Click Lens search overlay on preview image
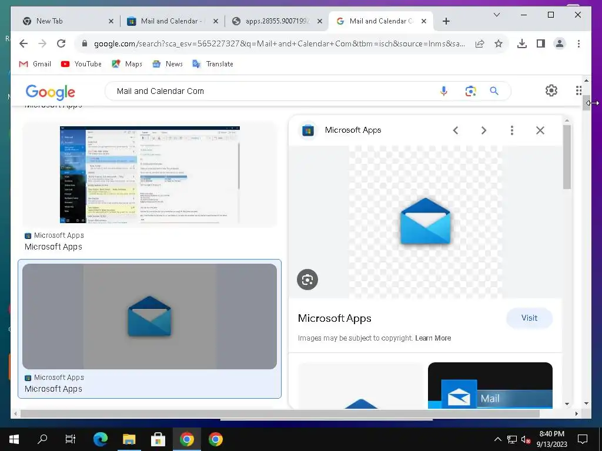 [307, 280]
